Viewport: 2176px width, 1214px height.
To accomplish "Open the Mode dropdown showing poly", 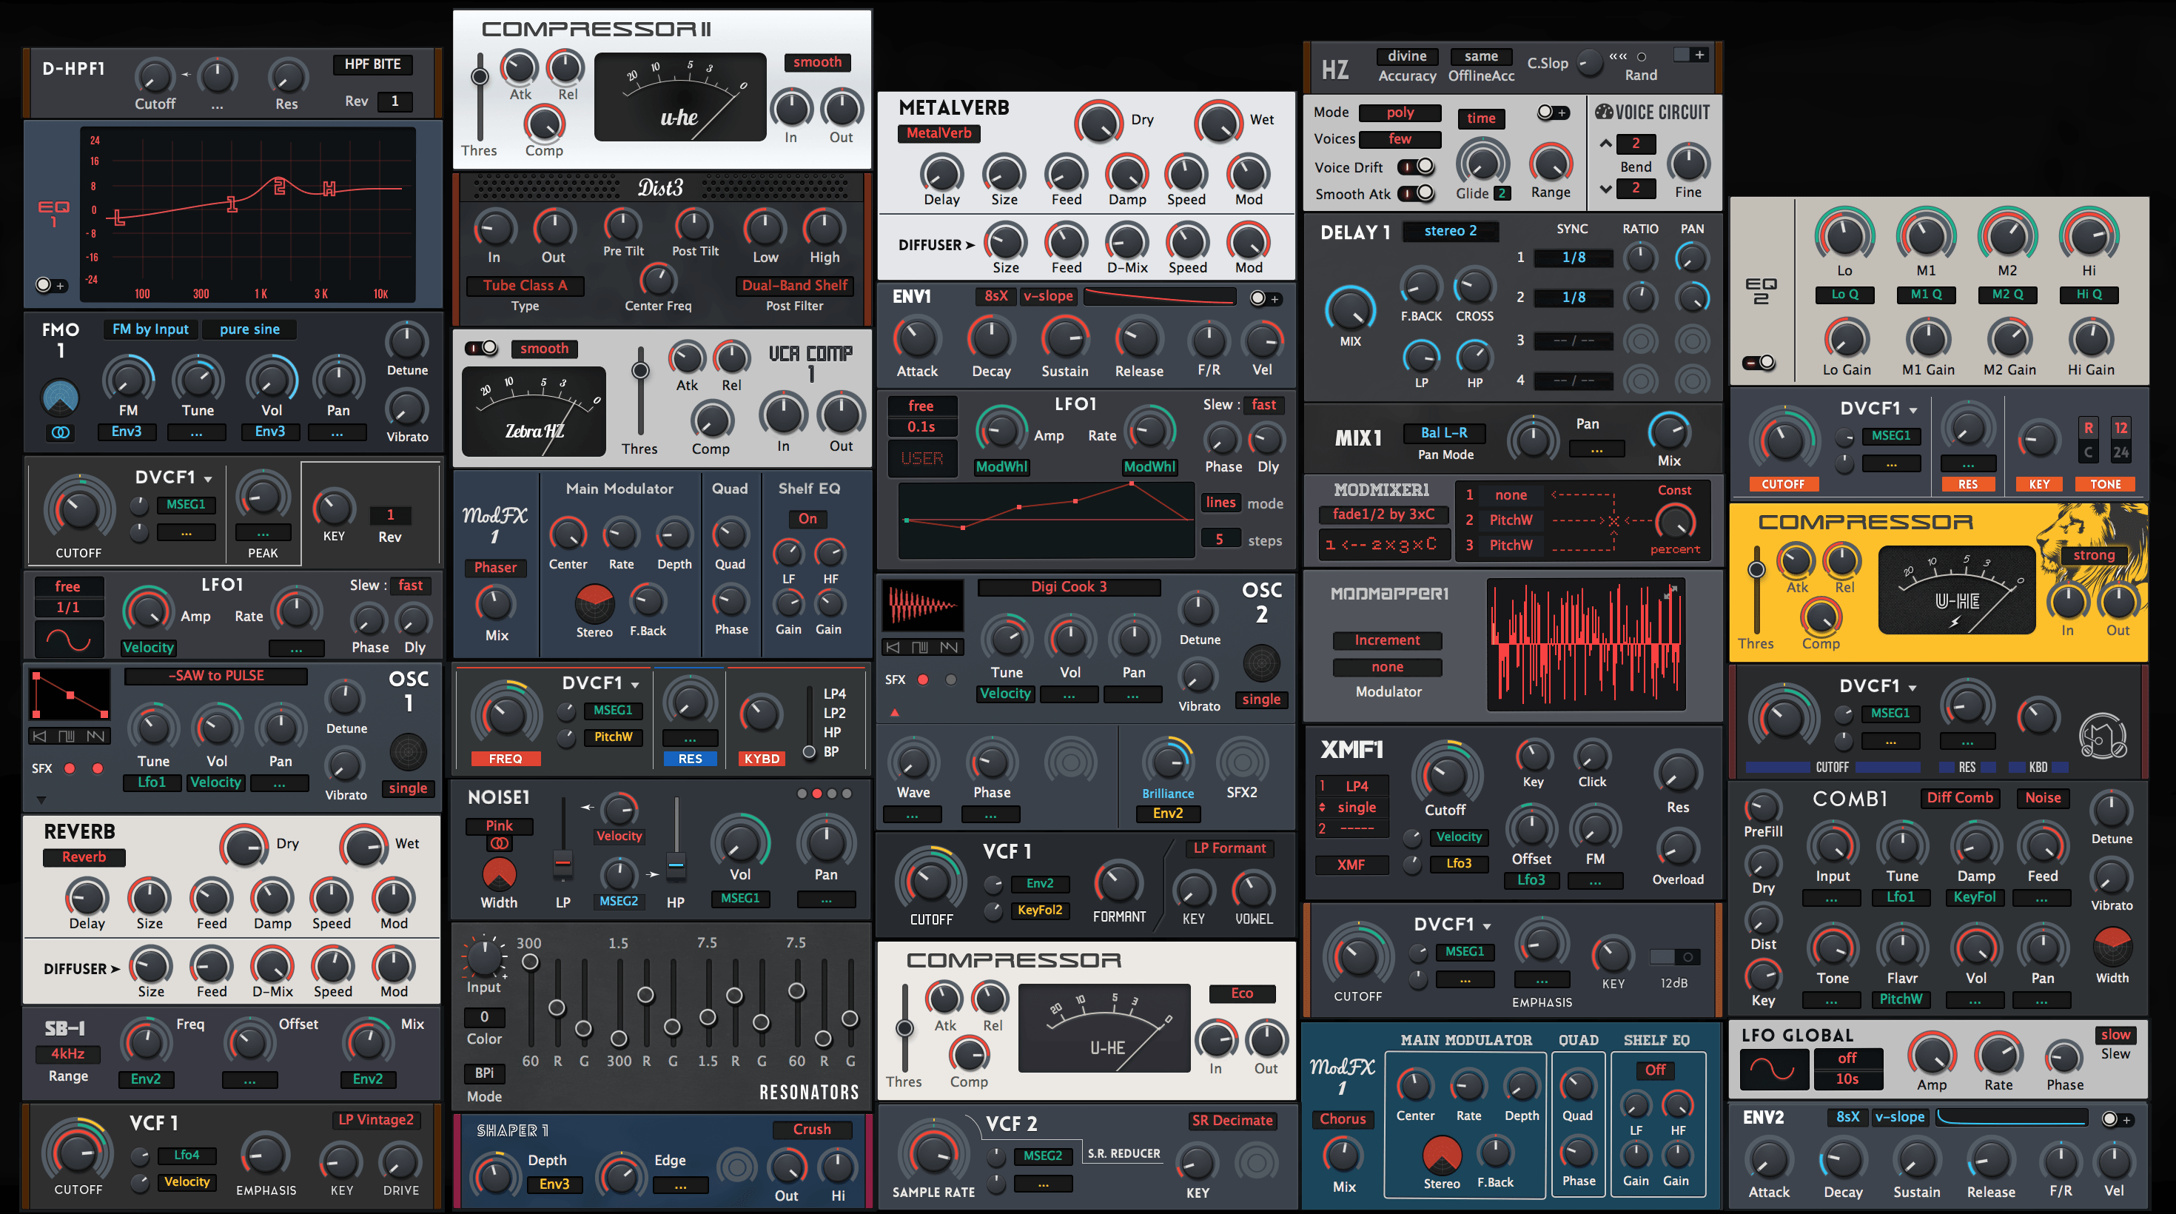I will pyautogui.click(x=1399, y=113).
